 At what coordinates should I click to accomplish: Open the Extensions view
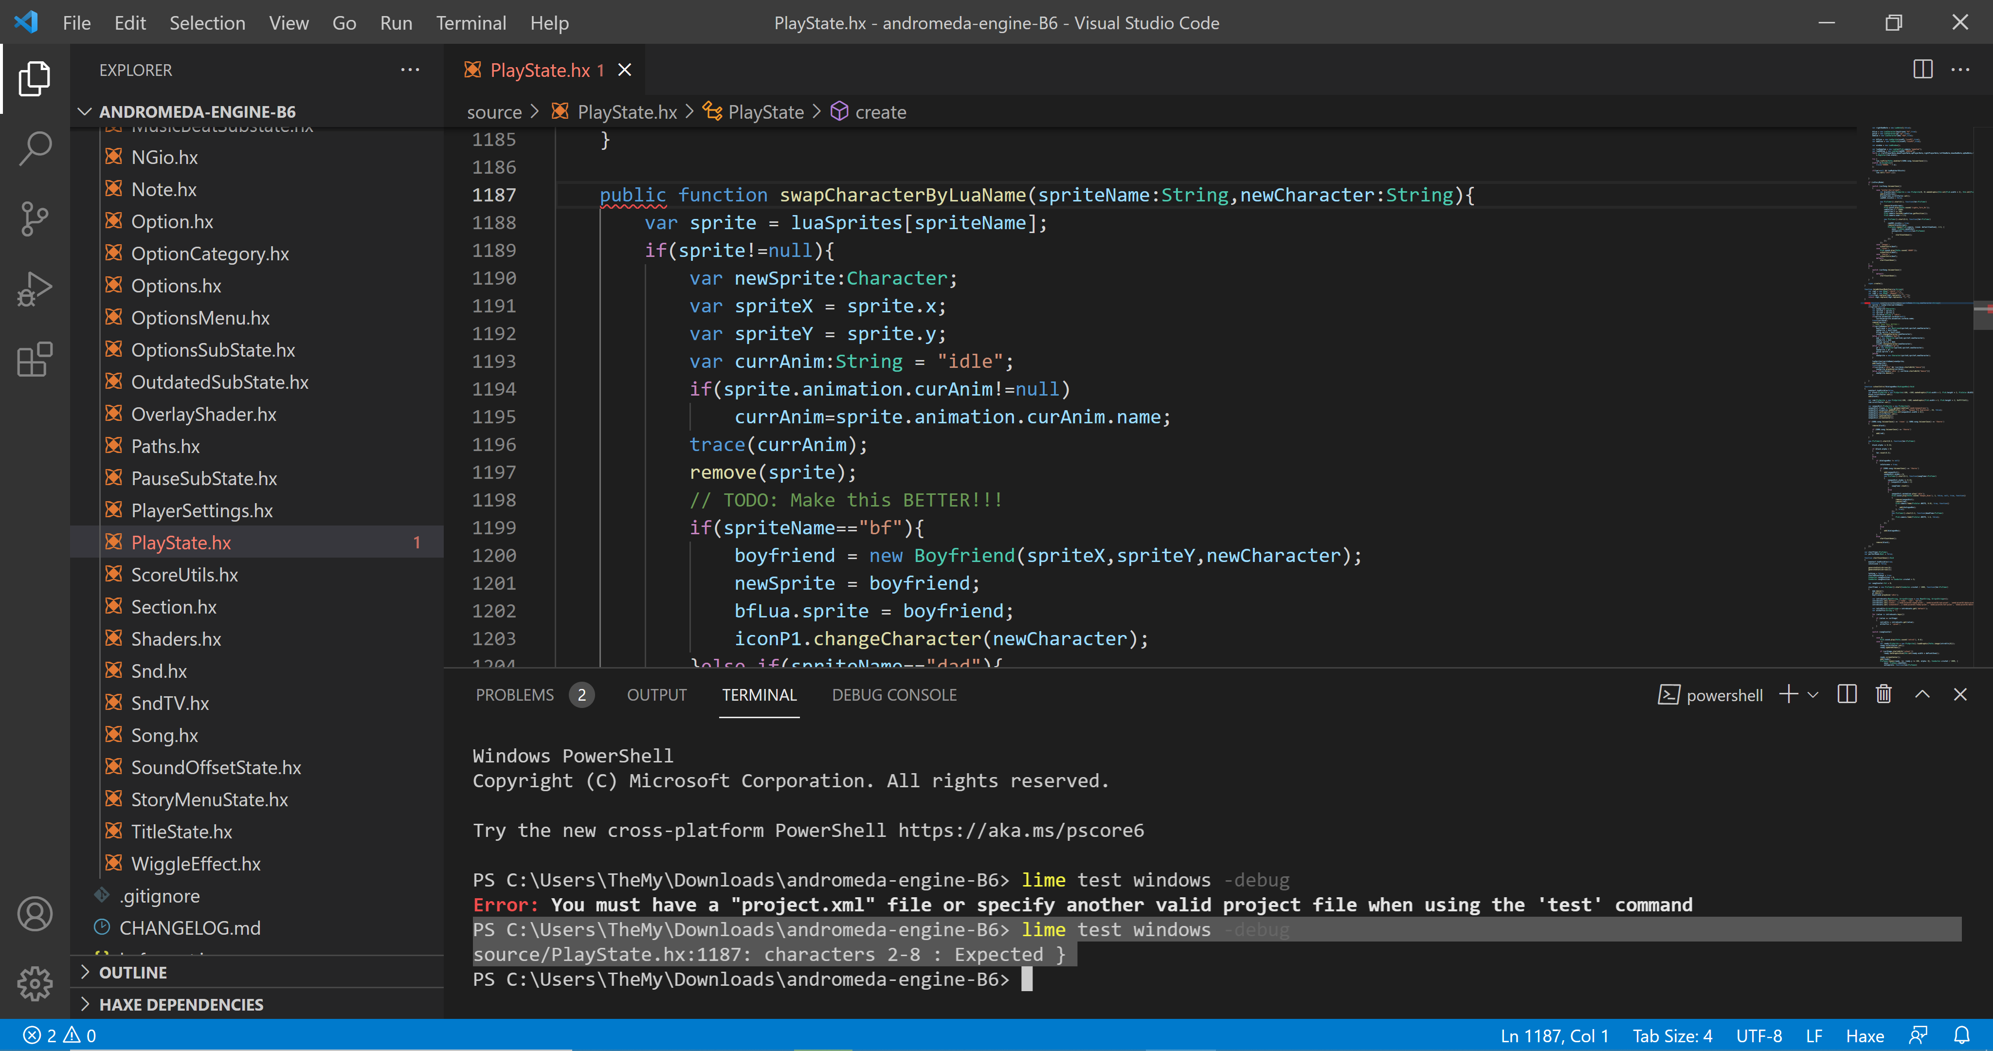(x=35, y=359)
